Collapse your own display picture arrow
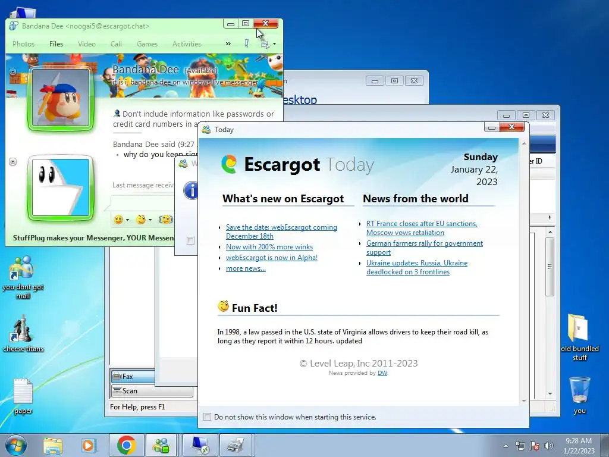 13,162
